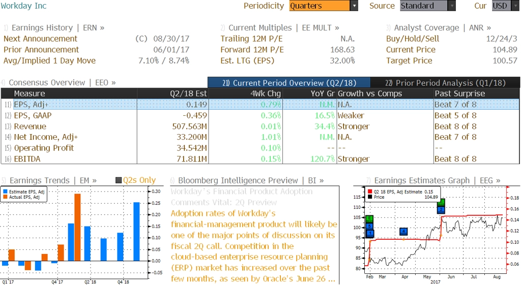Click the Revenue YoY growth 34.4%

[x=325, y=126]
